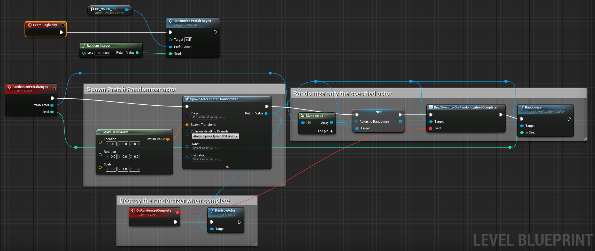The width and height of the screenshot is (595, 251).
Task: Click the Make Transform Location input pin
Action: [x=101, y=142]
